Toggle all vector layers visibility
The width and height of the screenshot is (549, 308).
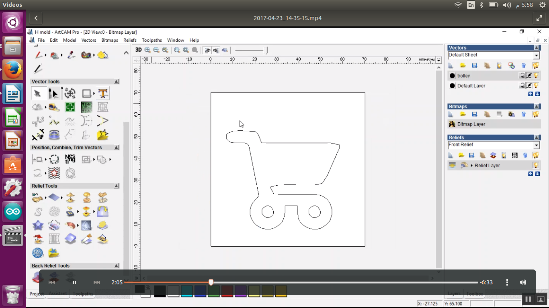pos(536,65)
